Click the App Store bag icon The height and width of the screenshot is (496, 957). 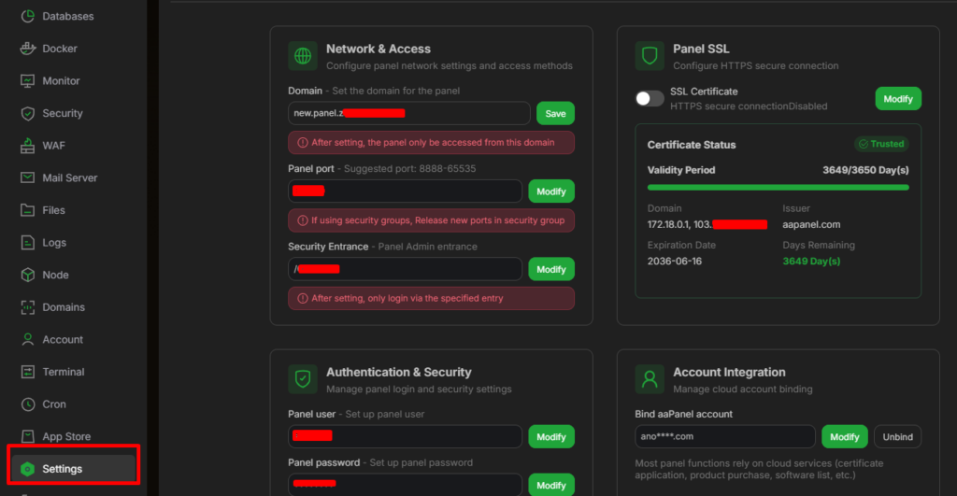coord(27,436)
